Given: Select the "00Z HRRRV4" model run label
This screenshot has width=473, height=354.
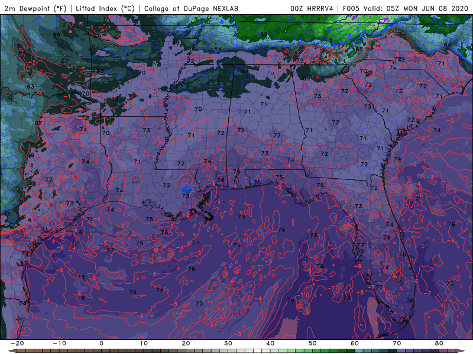Looking at the screenshot, I should coord(312,8).
